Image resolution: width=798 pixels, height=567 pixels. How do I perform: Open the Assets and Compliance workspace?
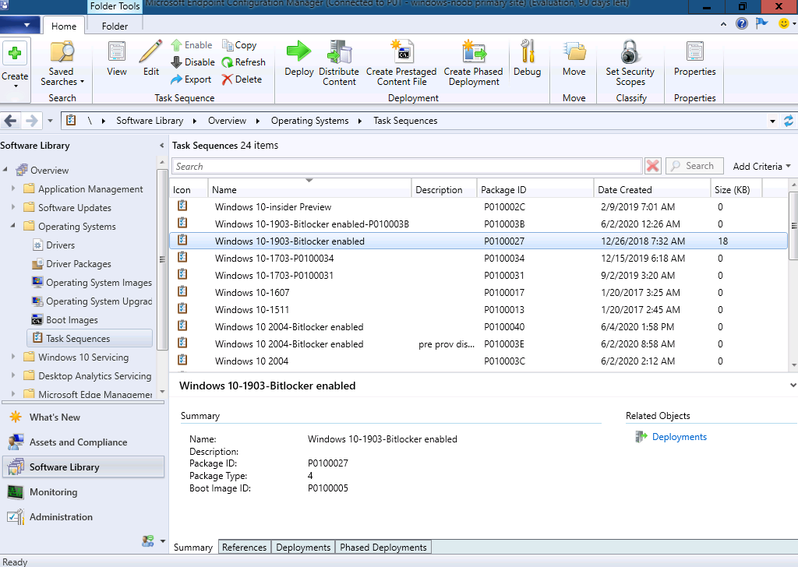tap(83, 442)
